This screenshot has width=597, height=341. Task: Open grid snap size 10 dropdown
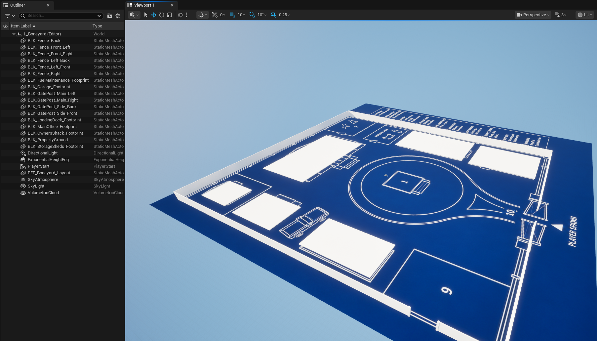(241, 15)
